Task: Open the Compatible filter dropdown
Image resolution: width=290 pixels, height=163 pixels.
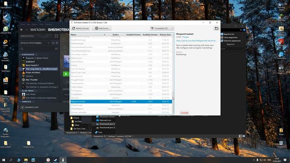Action: point(162,28)
